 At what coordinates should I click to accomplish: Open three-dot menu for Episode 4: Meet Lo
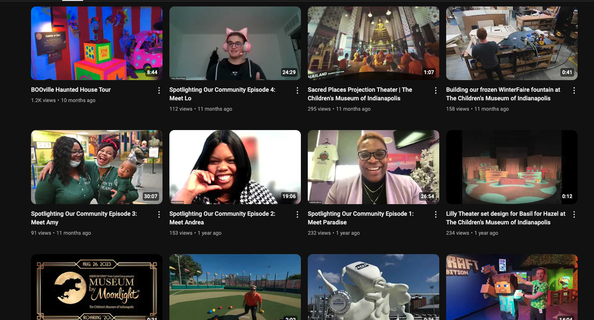coord(297,90)
